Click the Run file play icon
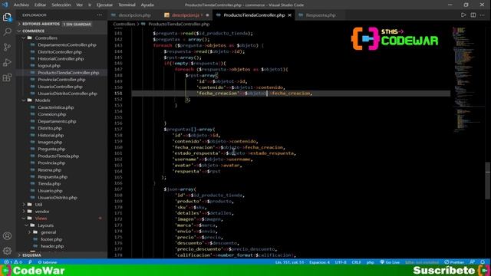This screenshot has height=276, width=491. pos(463,15)
